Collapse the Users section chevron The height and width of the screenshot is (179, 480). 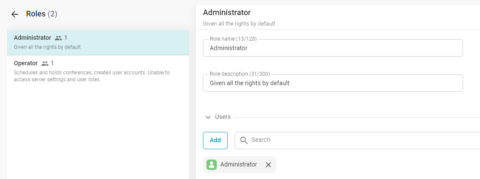pyautogui.click(x=208, y=117)
